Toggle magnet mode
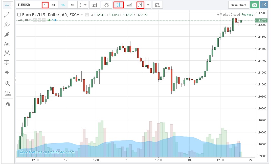 (8, 104)
